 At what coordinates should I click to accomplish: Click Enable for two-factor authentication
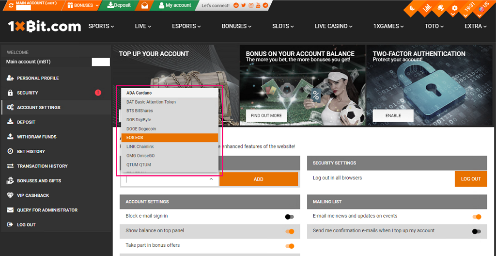[393, 116]
